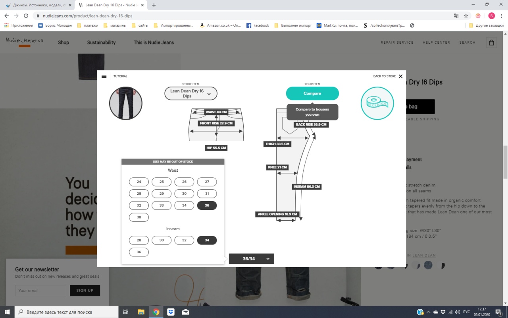508x318 pixels.
Task: Click the TUTORIAL link
Action: pyautogui.click(x=120, y=76)
